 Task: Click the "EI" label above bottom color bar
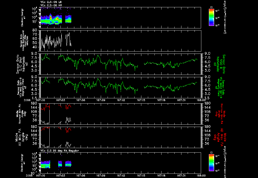(211, 153)
